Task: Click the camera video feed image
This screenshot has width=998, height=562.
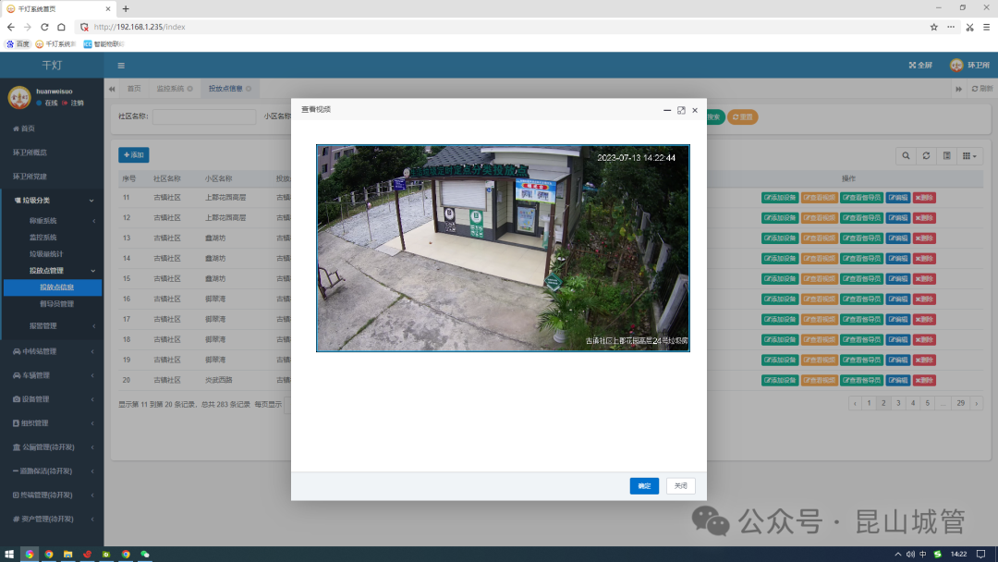Action: click(x=503, y=248)
